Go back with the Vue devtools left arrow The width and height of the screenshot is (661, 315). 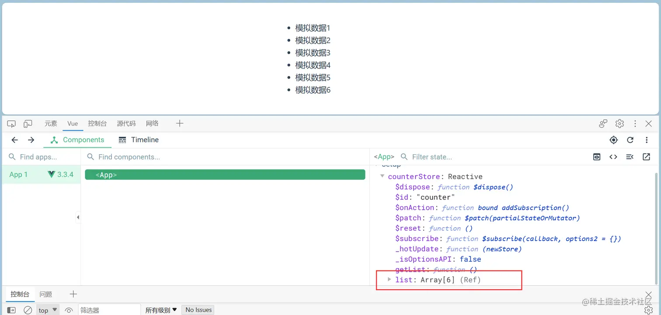pos(14,140)
